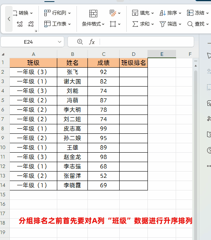The width and height of the screenshot is (211, 240).
Task: Click the selection arrow icon in side panel
Action: point(209,56)
